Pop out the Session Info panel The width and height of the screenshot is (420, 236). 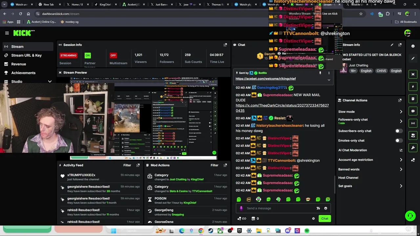pos(225,45)
